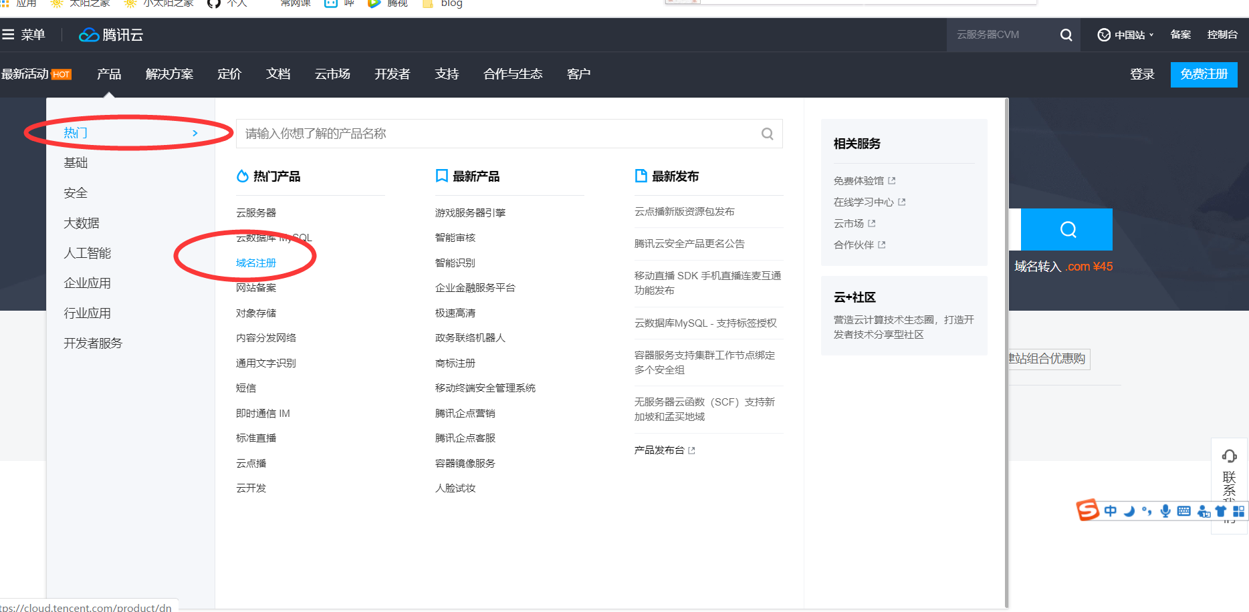
Task: Open the 合作与生态 menu item
Action: [513, 73]
